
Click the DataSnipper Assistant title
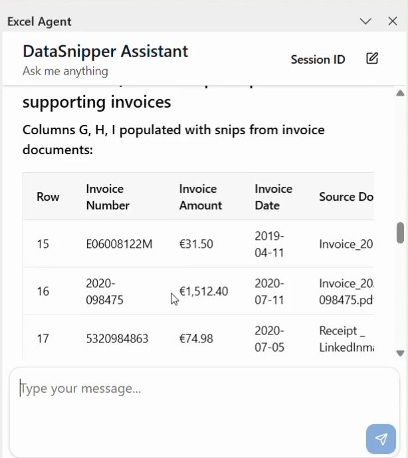(x=105, y=51)
